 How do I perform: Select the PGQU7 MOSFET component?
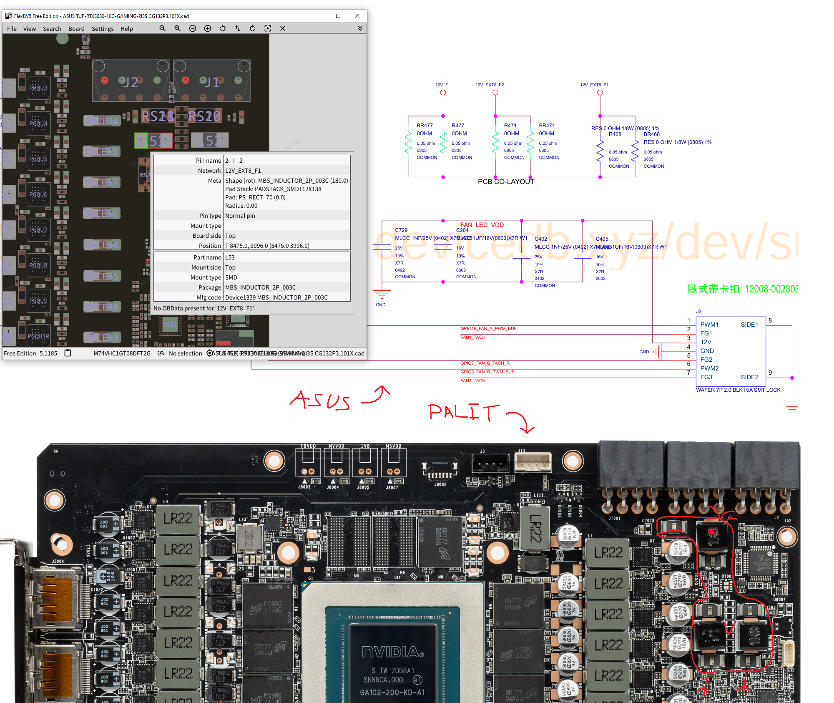pos(38,230)
